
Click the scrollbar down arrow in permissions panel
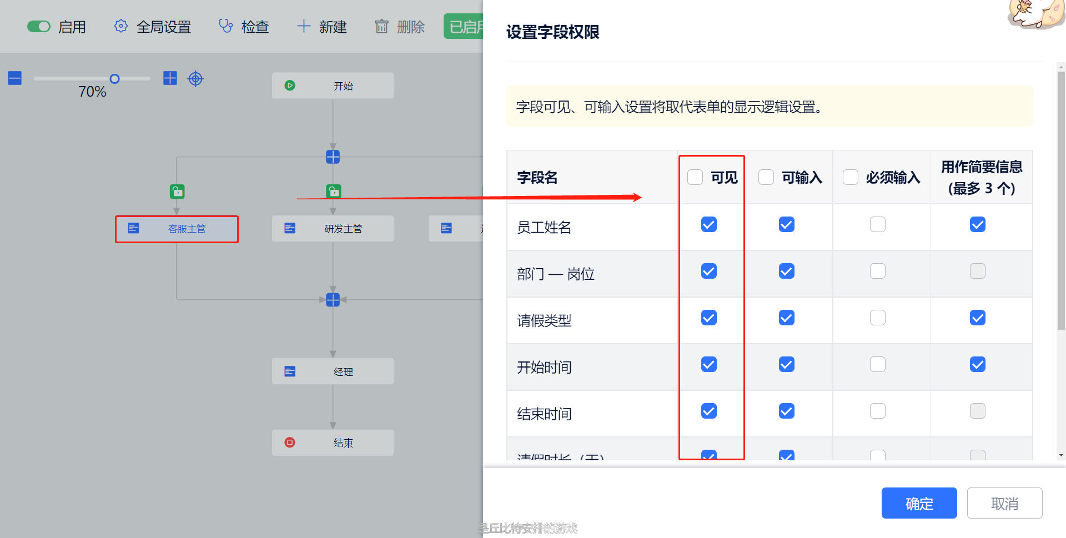1061,455
